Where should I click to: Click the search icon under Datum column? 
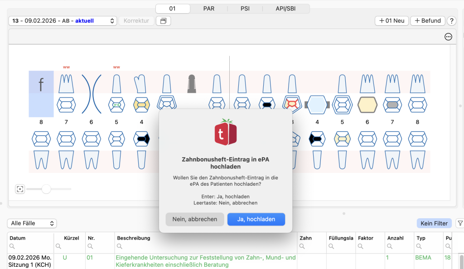pyautogui.click(x=12, y=247)
